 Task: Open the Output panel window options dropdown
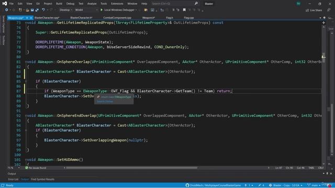point(323,173)
